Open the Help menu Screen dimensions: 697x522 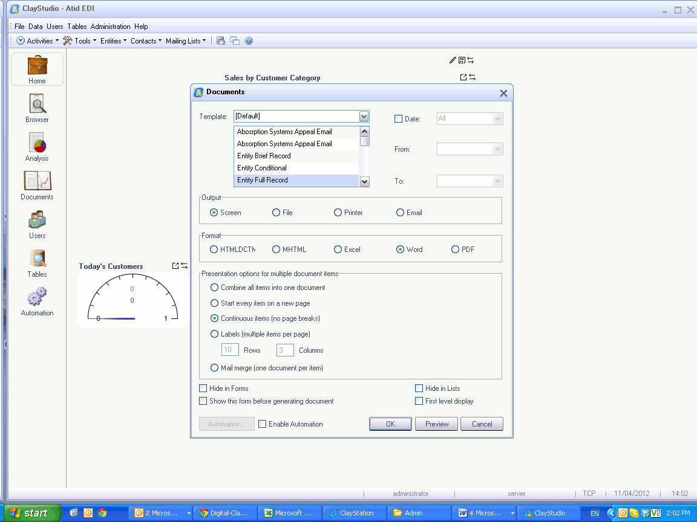[x=142, y=27]
